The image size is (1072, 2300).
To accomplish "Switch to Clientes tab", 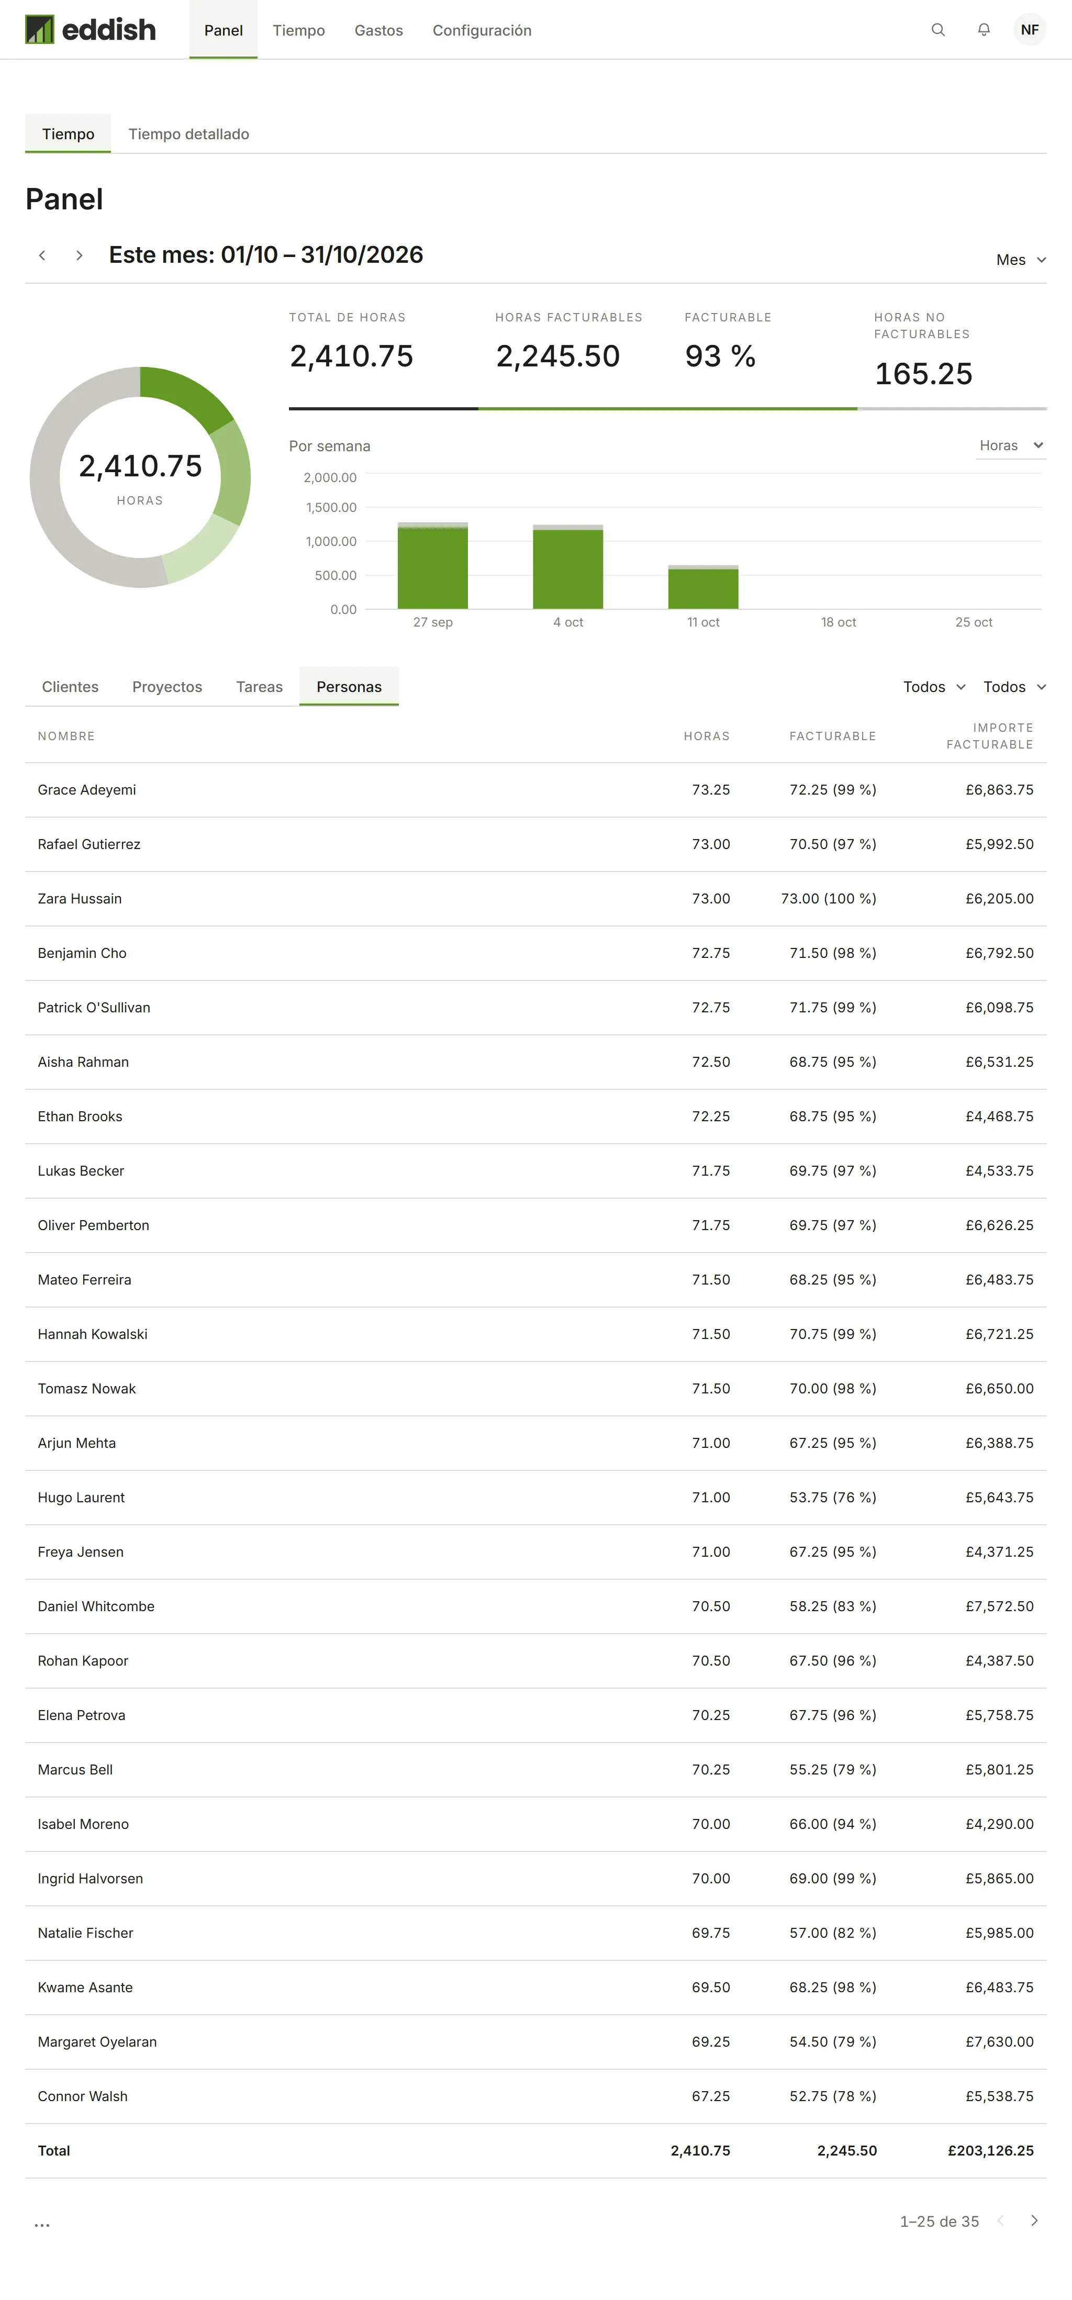I will [71, 687].
